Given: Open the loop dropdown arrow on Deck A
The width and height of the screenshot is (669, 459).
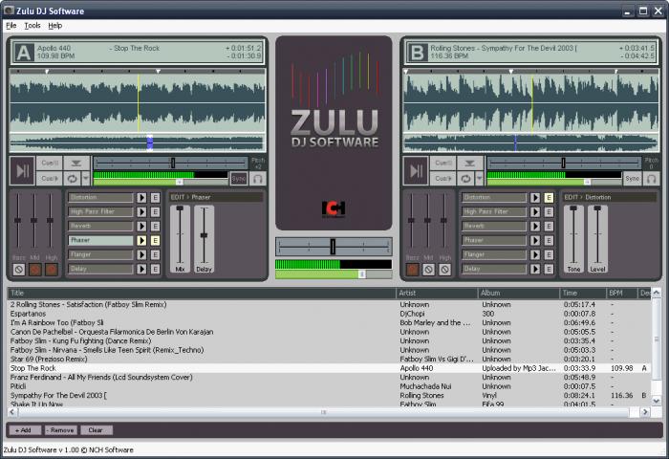Looking at the screenshot, I should tap(86, 178).
